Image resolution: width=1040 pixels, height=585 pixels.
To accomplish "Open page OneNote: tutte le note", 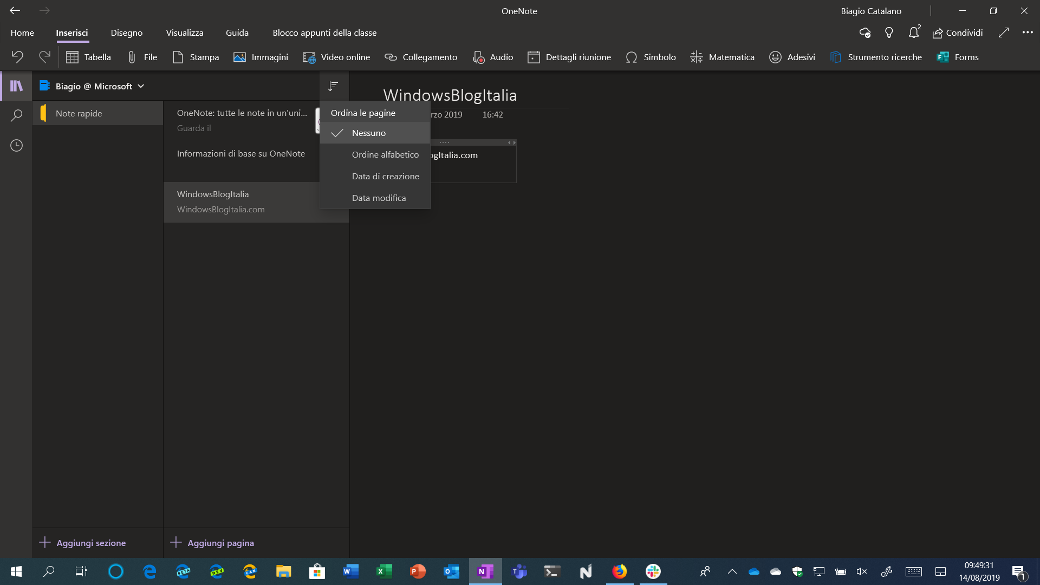I will tap(242, 120).
